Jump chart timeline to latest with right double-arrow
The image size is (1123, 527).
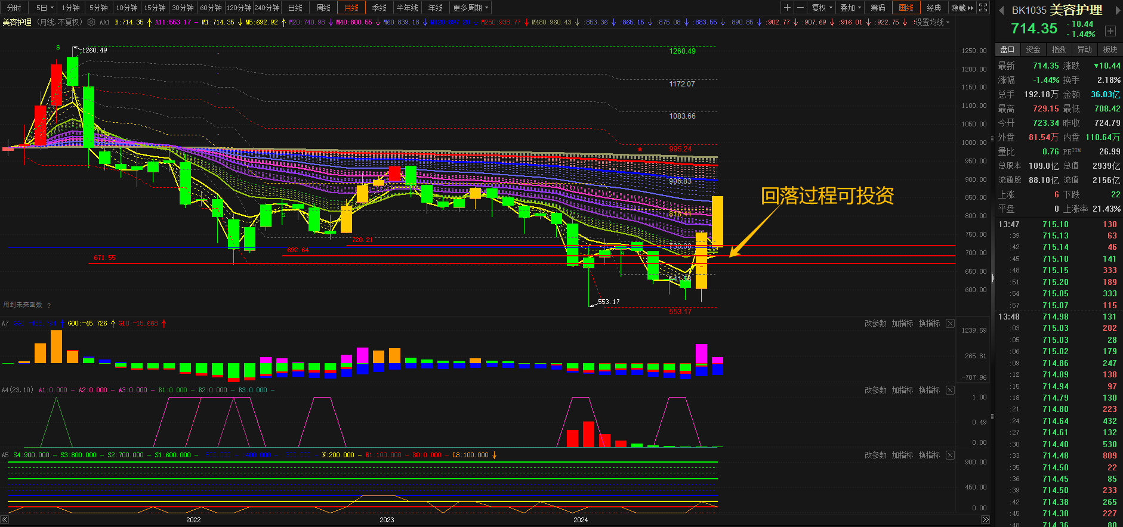[x=985, y=520]
